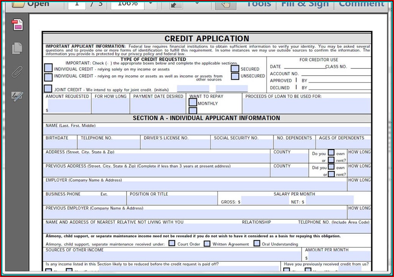Open dropdown arrow next to Hand tool
Viewport: 394px width, 277px height.
197,4
